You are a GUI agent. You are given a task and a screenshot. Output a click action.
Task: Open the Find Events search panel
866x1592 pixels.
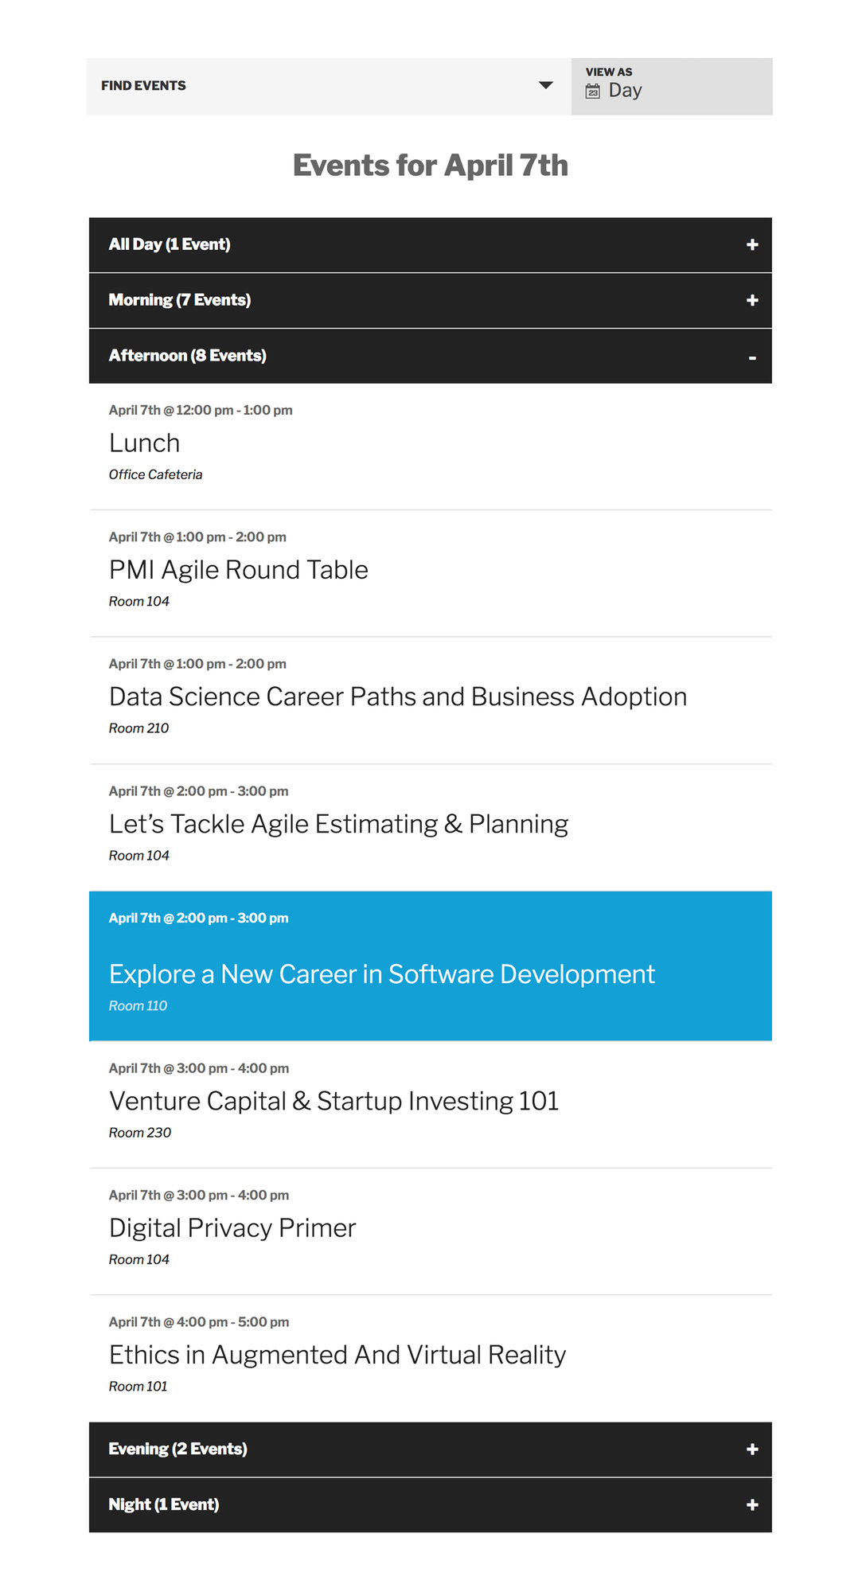pos(143,84)
